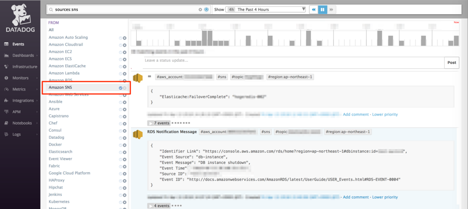Screen dimensions: 468x209
Task: Add comment on the RDS Notification event
Action: [356, 197]
